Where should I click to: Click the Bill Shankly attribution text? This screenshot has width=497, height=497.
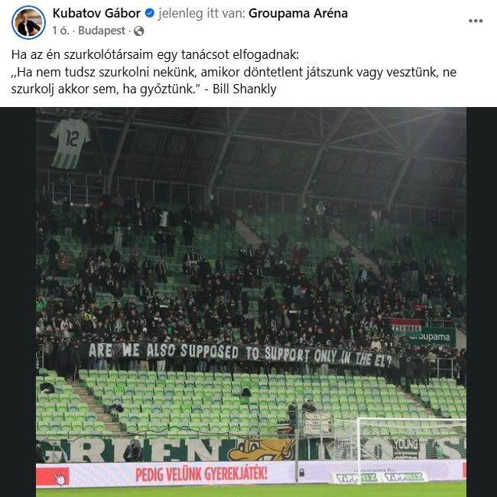click(x=245, y=89)
